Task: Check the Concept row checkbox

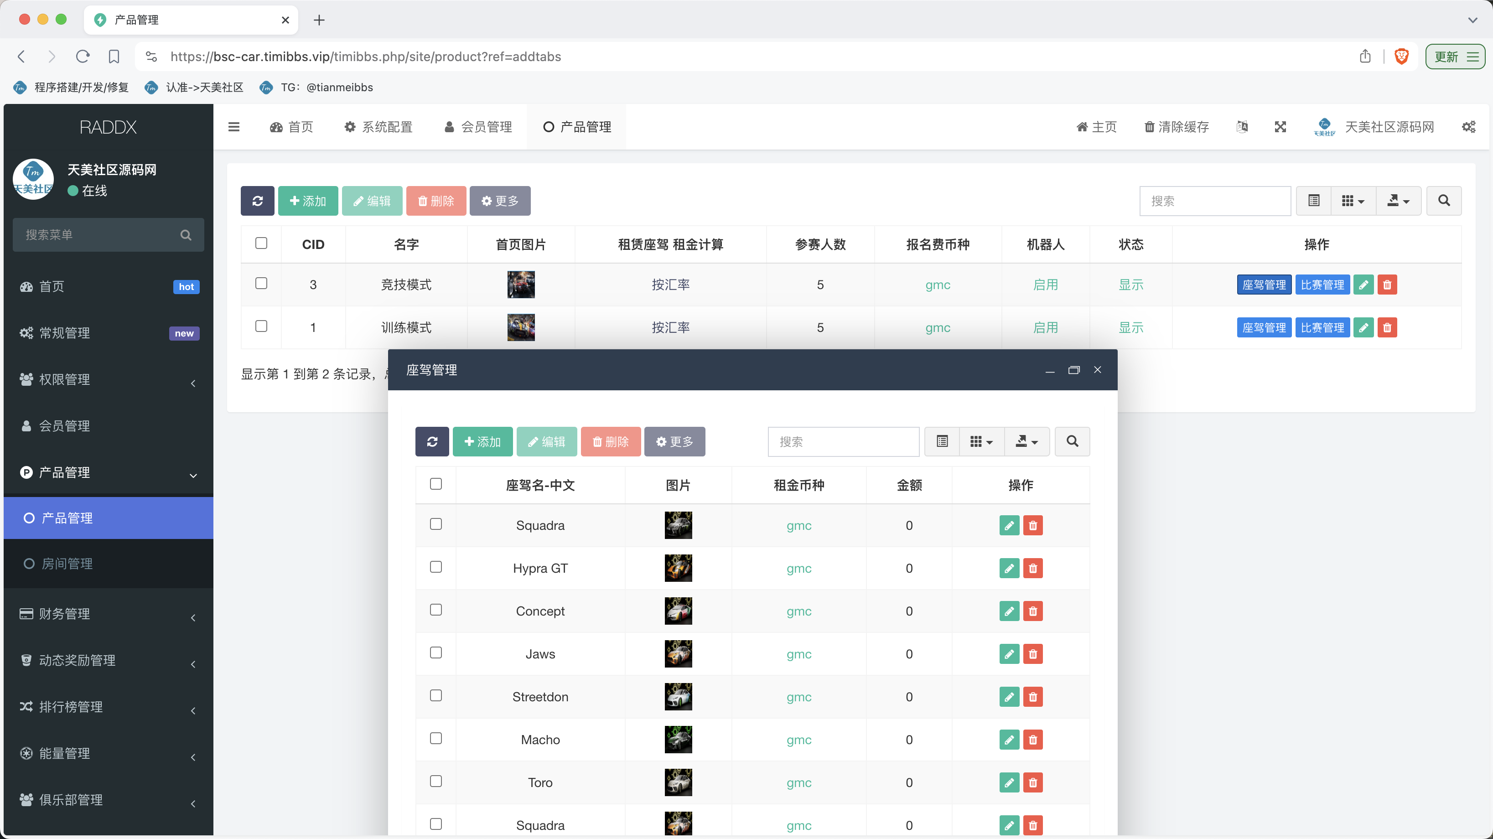Action: (436, 610)
